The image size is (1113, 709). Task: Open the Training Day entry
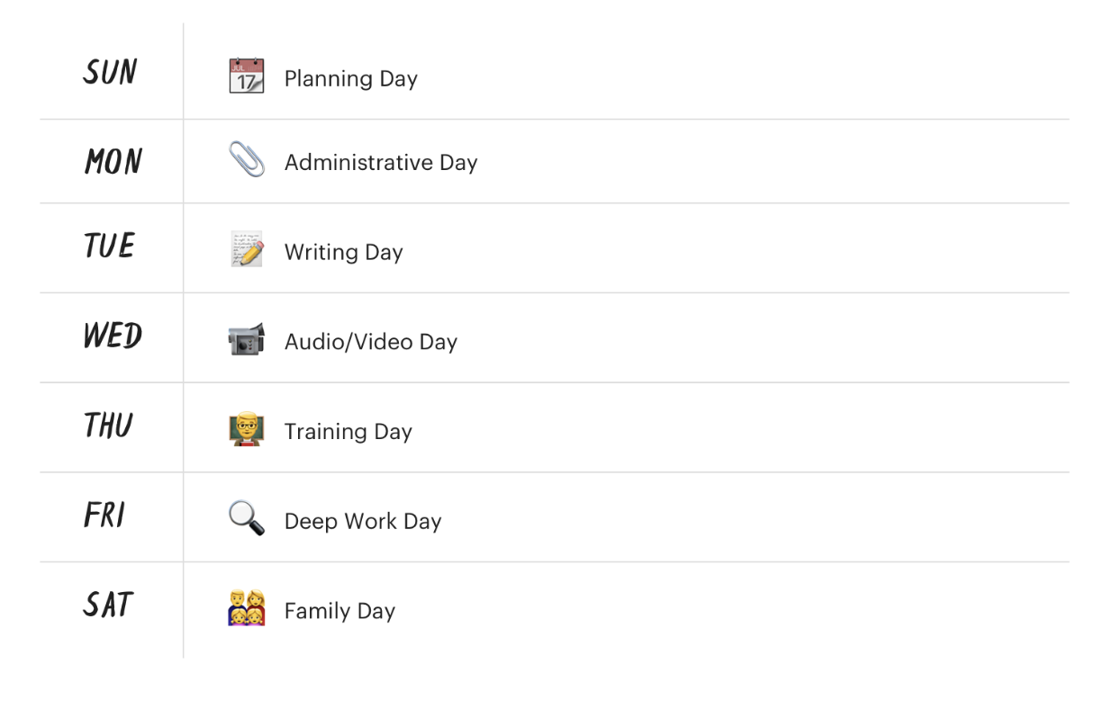pos(348,432)
